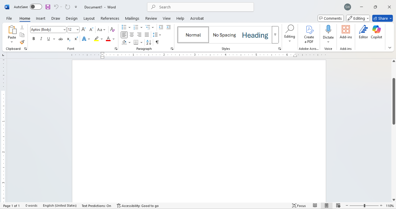Click the Clear All Formatting icon
The height and width of the screenshot is (209, 396).
113,30
